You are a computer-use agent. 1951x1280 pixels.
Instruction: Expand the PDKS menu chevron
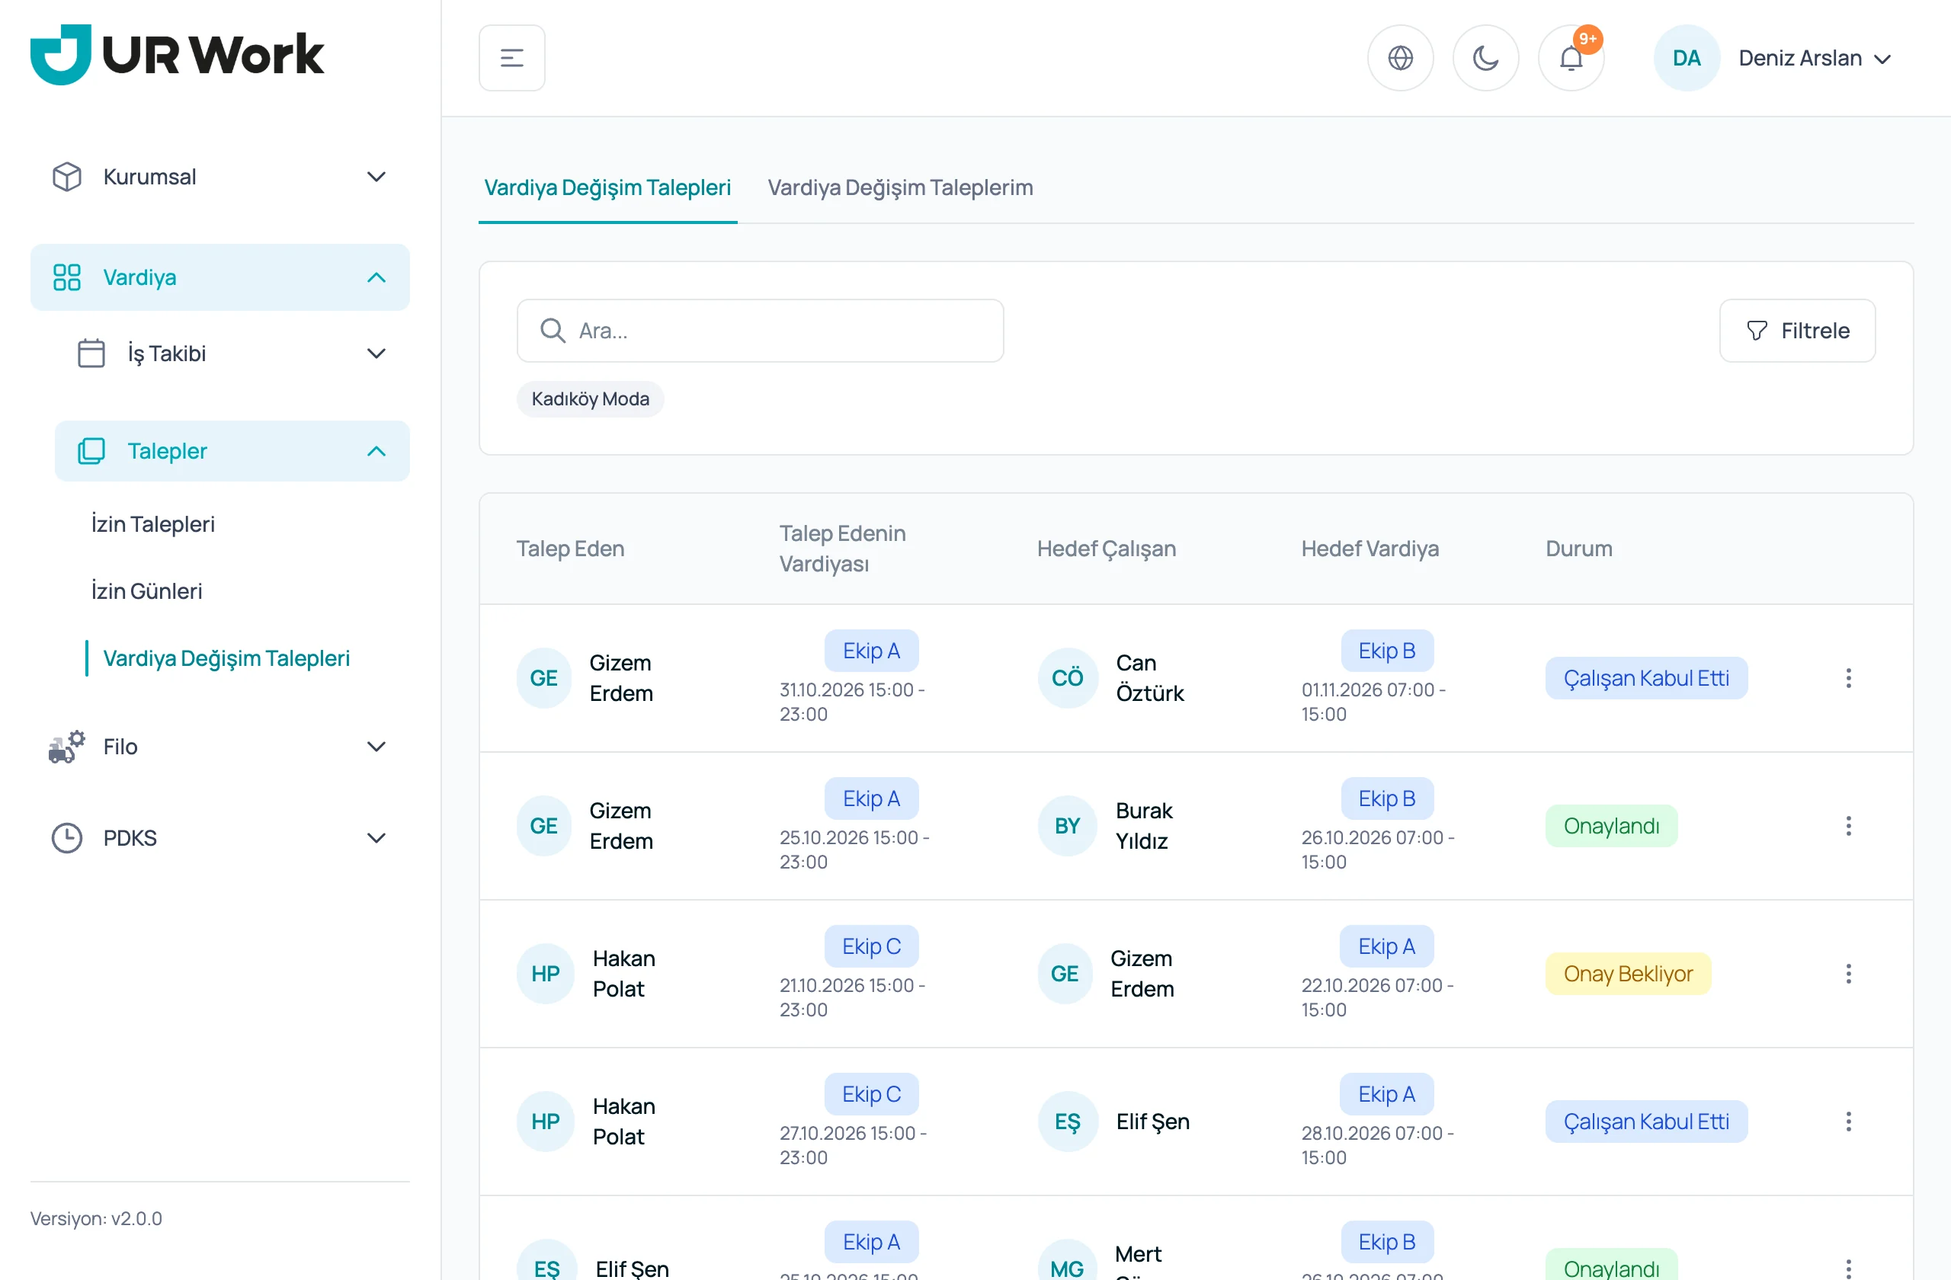(x=376, y=837)
